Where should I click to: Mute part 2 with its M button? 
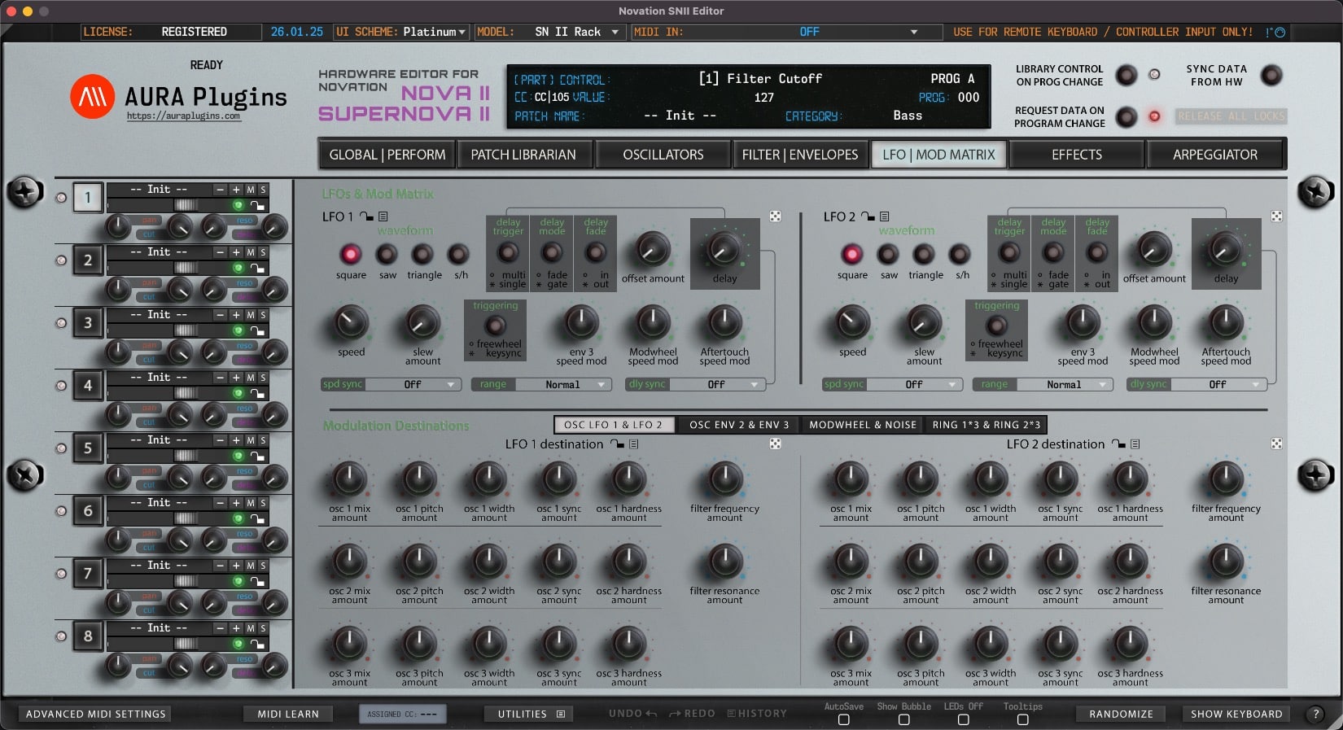[251, 252]
